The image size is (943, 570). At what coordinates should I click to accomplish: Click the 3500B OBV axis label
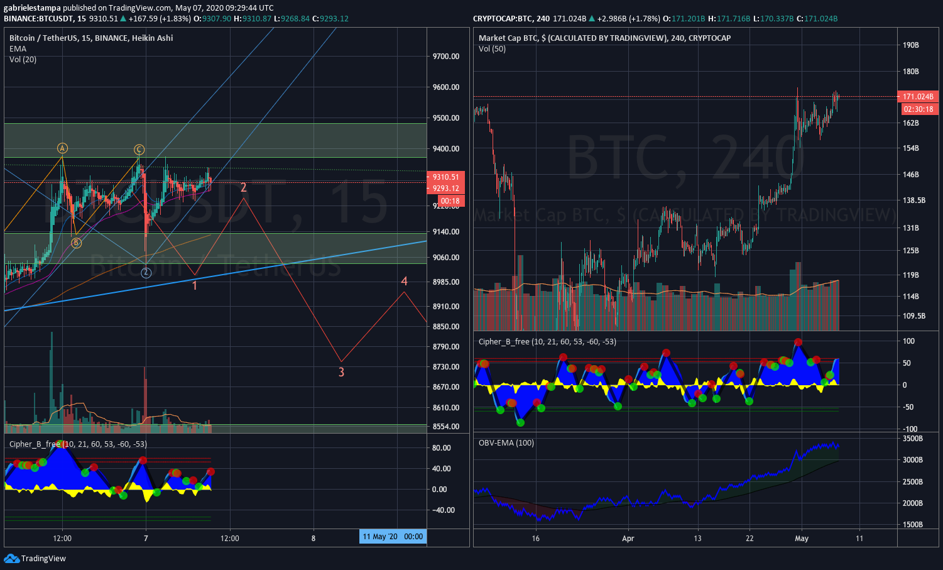(x=913, y=438)
